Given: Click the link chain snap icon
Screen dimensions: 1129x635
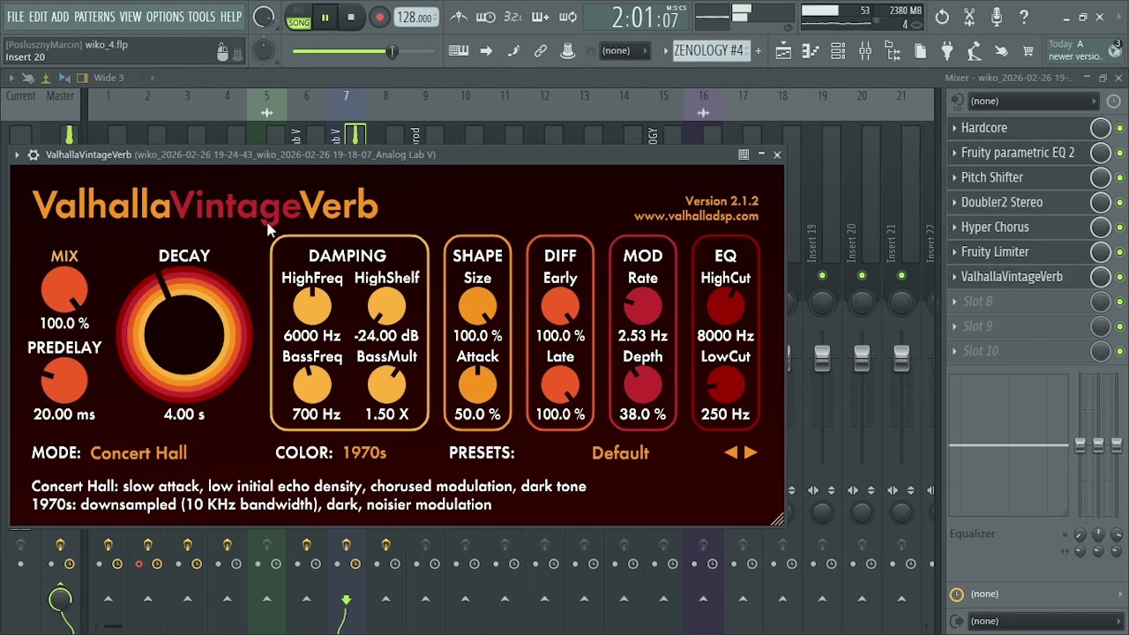Looking at the screenshot, I should pos(541,51).
